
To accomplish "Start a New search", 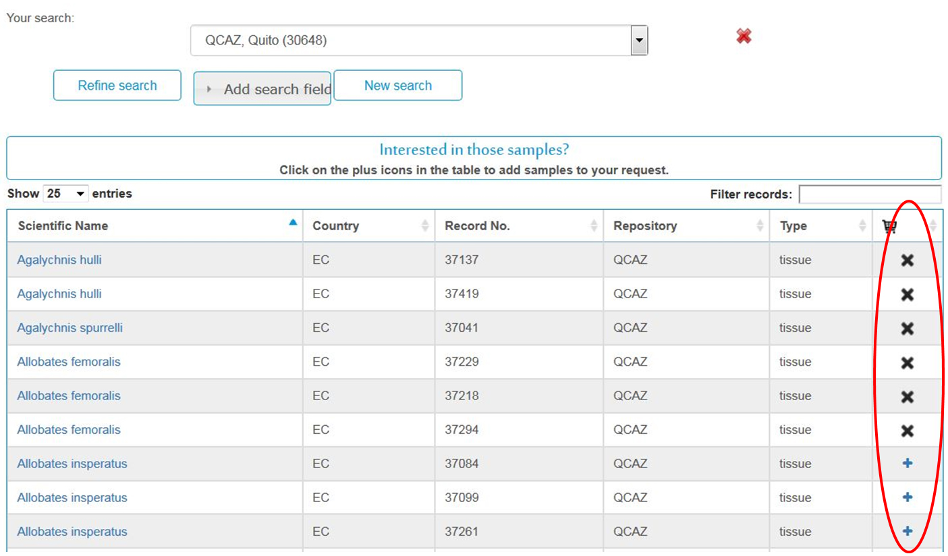I will [397, 86].
